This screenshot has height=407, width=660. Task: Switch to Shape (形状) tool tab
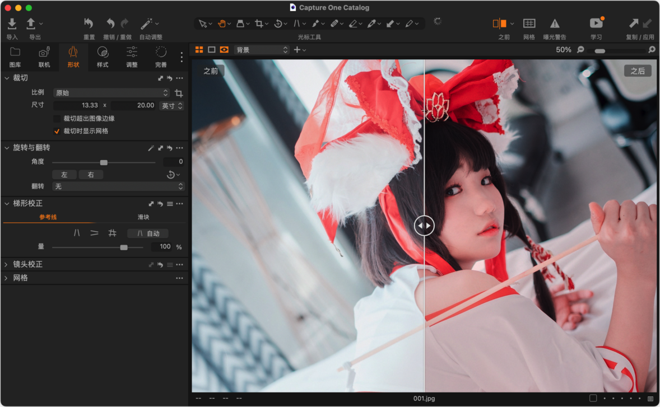(73, 57)
